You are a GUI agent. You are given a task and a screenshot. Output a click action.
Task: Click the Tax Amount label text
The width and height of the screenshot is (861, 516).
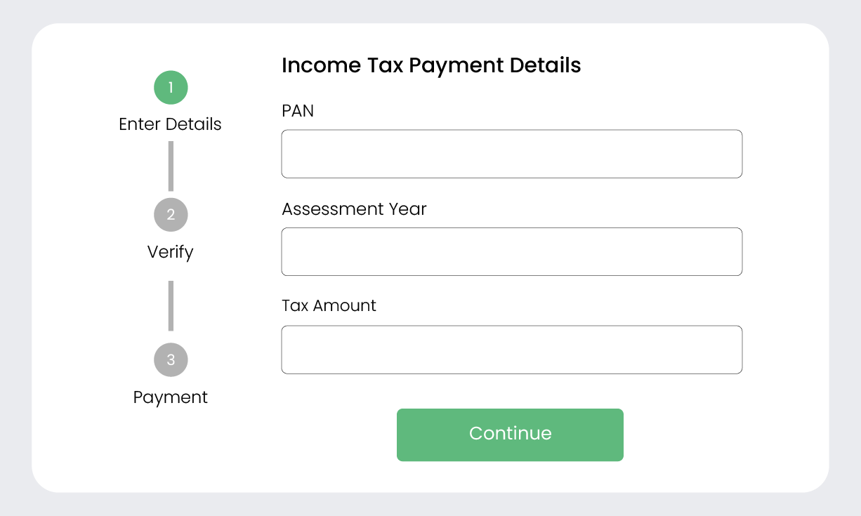pos(329,306)
